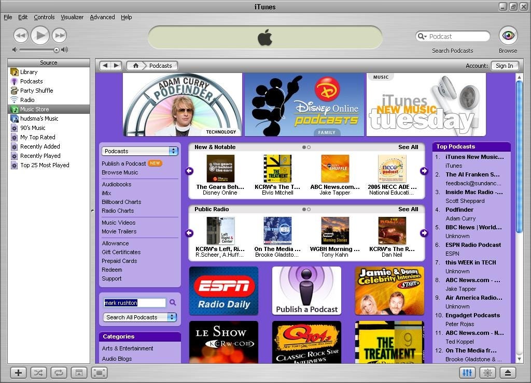This screenshot has height=383, width=531.
Task: Click the Public Radio right arrow
Action: (x=424, y=233)
